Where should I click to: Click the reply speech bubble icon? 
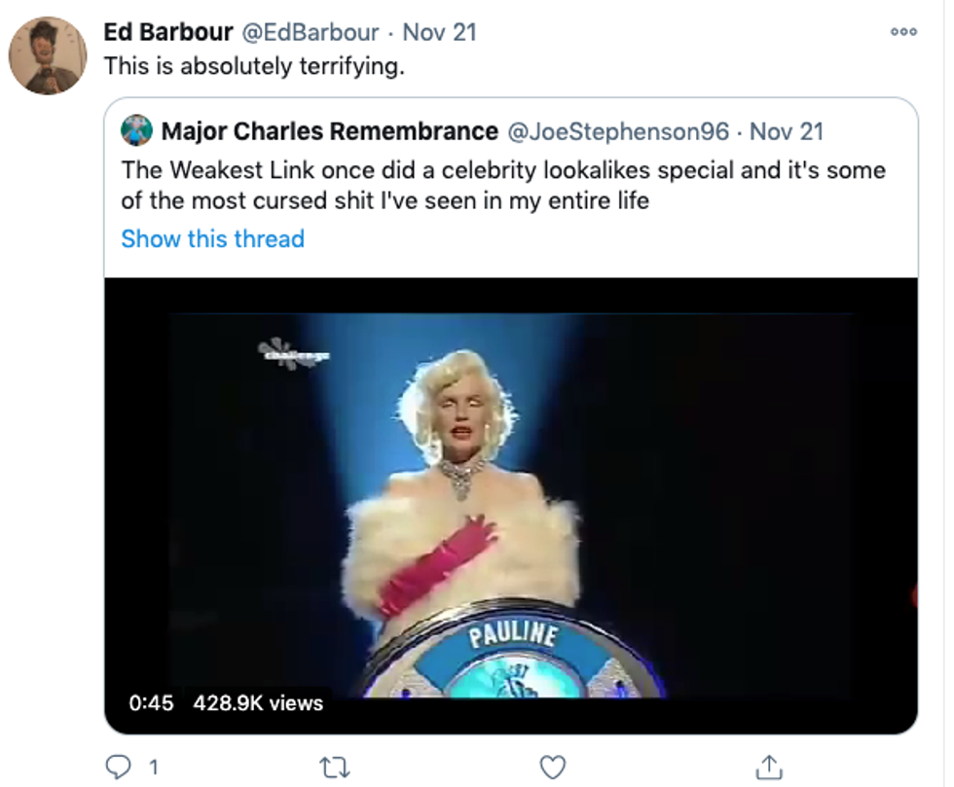coord(120,767)
